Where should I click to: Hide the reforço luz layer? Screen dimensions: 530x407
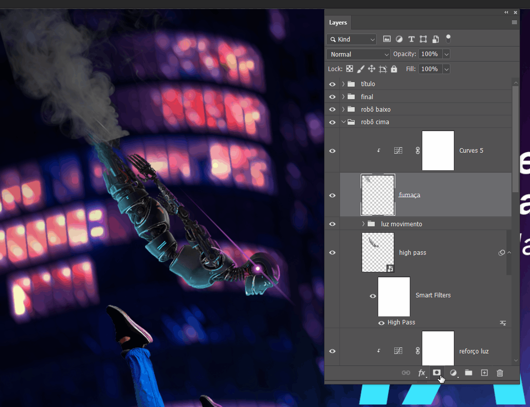332,351
